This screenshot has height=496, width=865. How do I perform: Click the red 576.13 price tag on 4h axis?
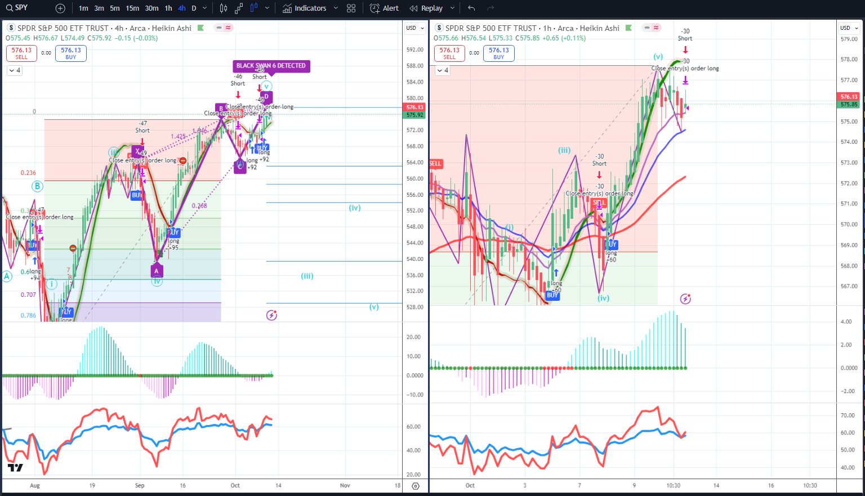coord(415,107)
